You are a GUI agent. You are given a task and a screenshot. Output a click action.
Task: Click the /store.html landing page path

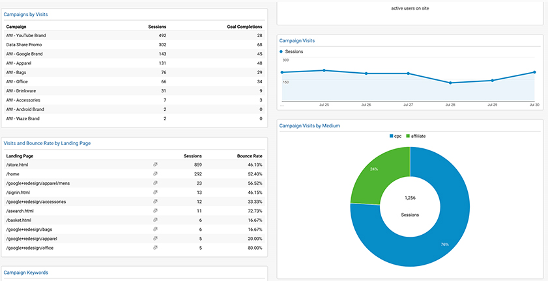coord(17,165)
